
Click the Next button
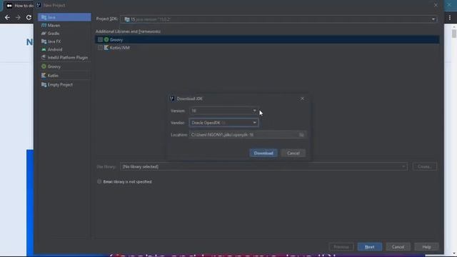[370, 247]
